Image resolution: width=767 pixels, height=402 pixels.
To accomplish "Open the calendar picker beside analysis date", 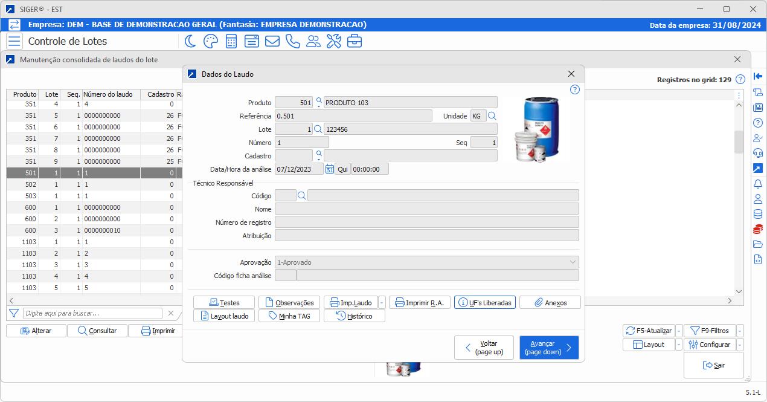I will coord(329,169).
